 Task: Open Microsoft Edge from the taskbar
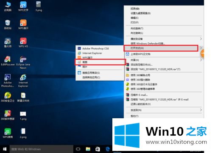[108, 149]
